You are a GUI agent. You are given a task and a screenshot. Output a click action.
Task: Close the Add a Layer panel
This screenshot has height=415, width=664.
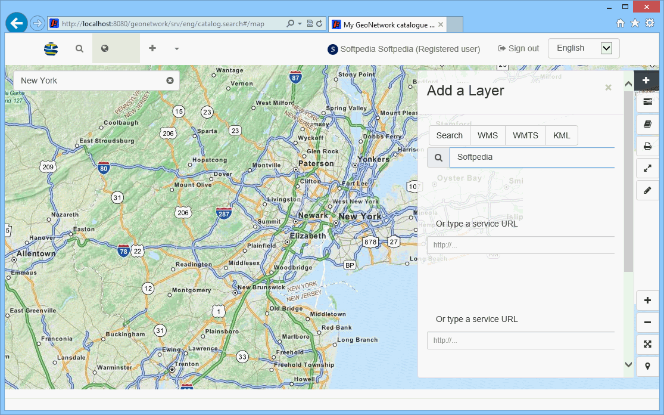[x=608, y=87]
